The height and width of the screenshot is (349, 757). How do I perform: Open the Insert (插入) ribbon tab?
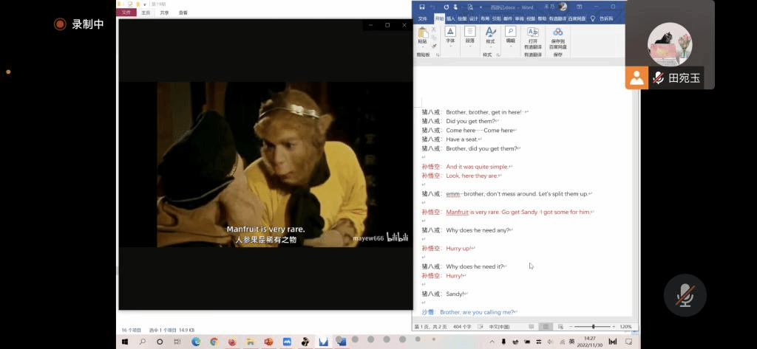click(x=451, y=18)
